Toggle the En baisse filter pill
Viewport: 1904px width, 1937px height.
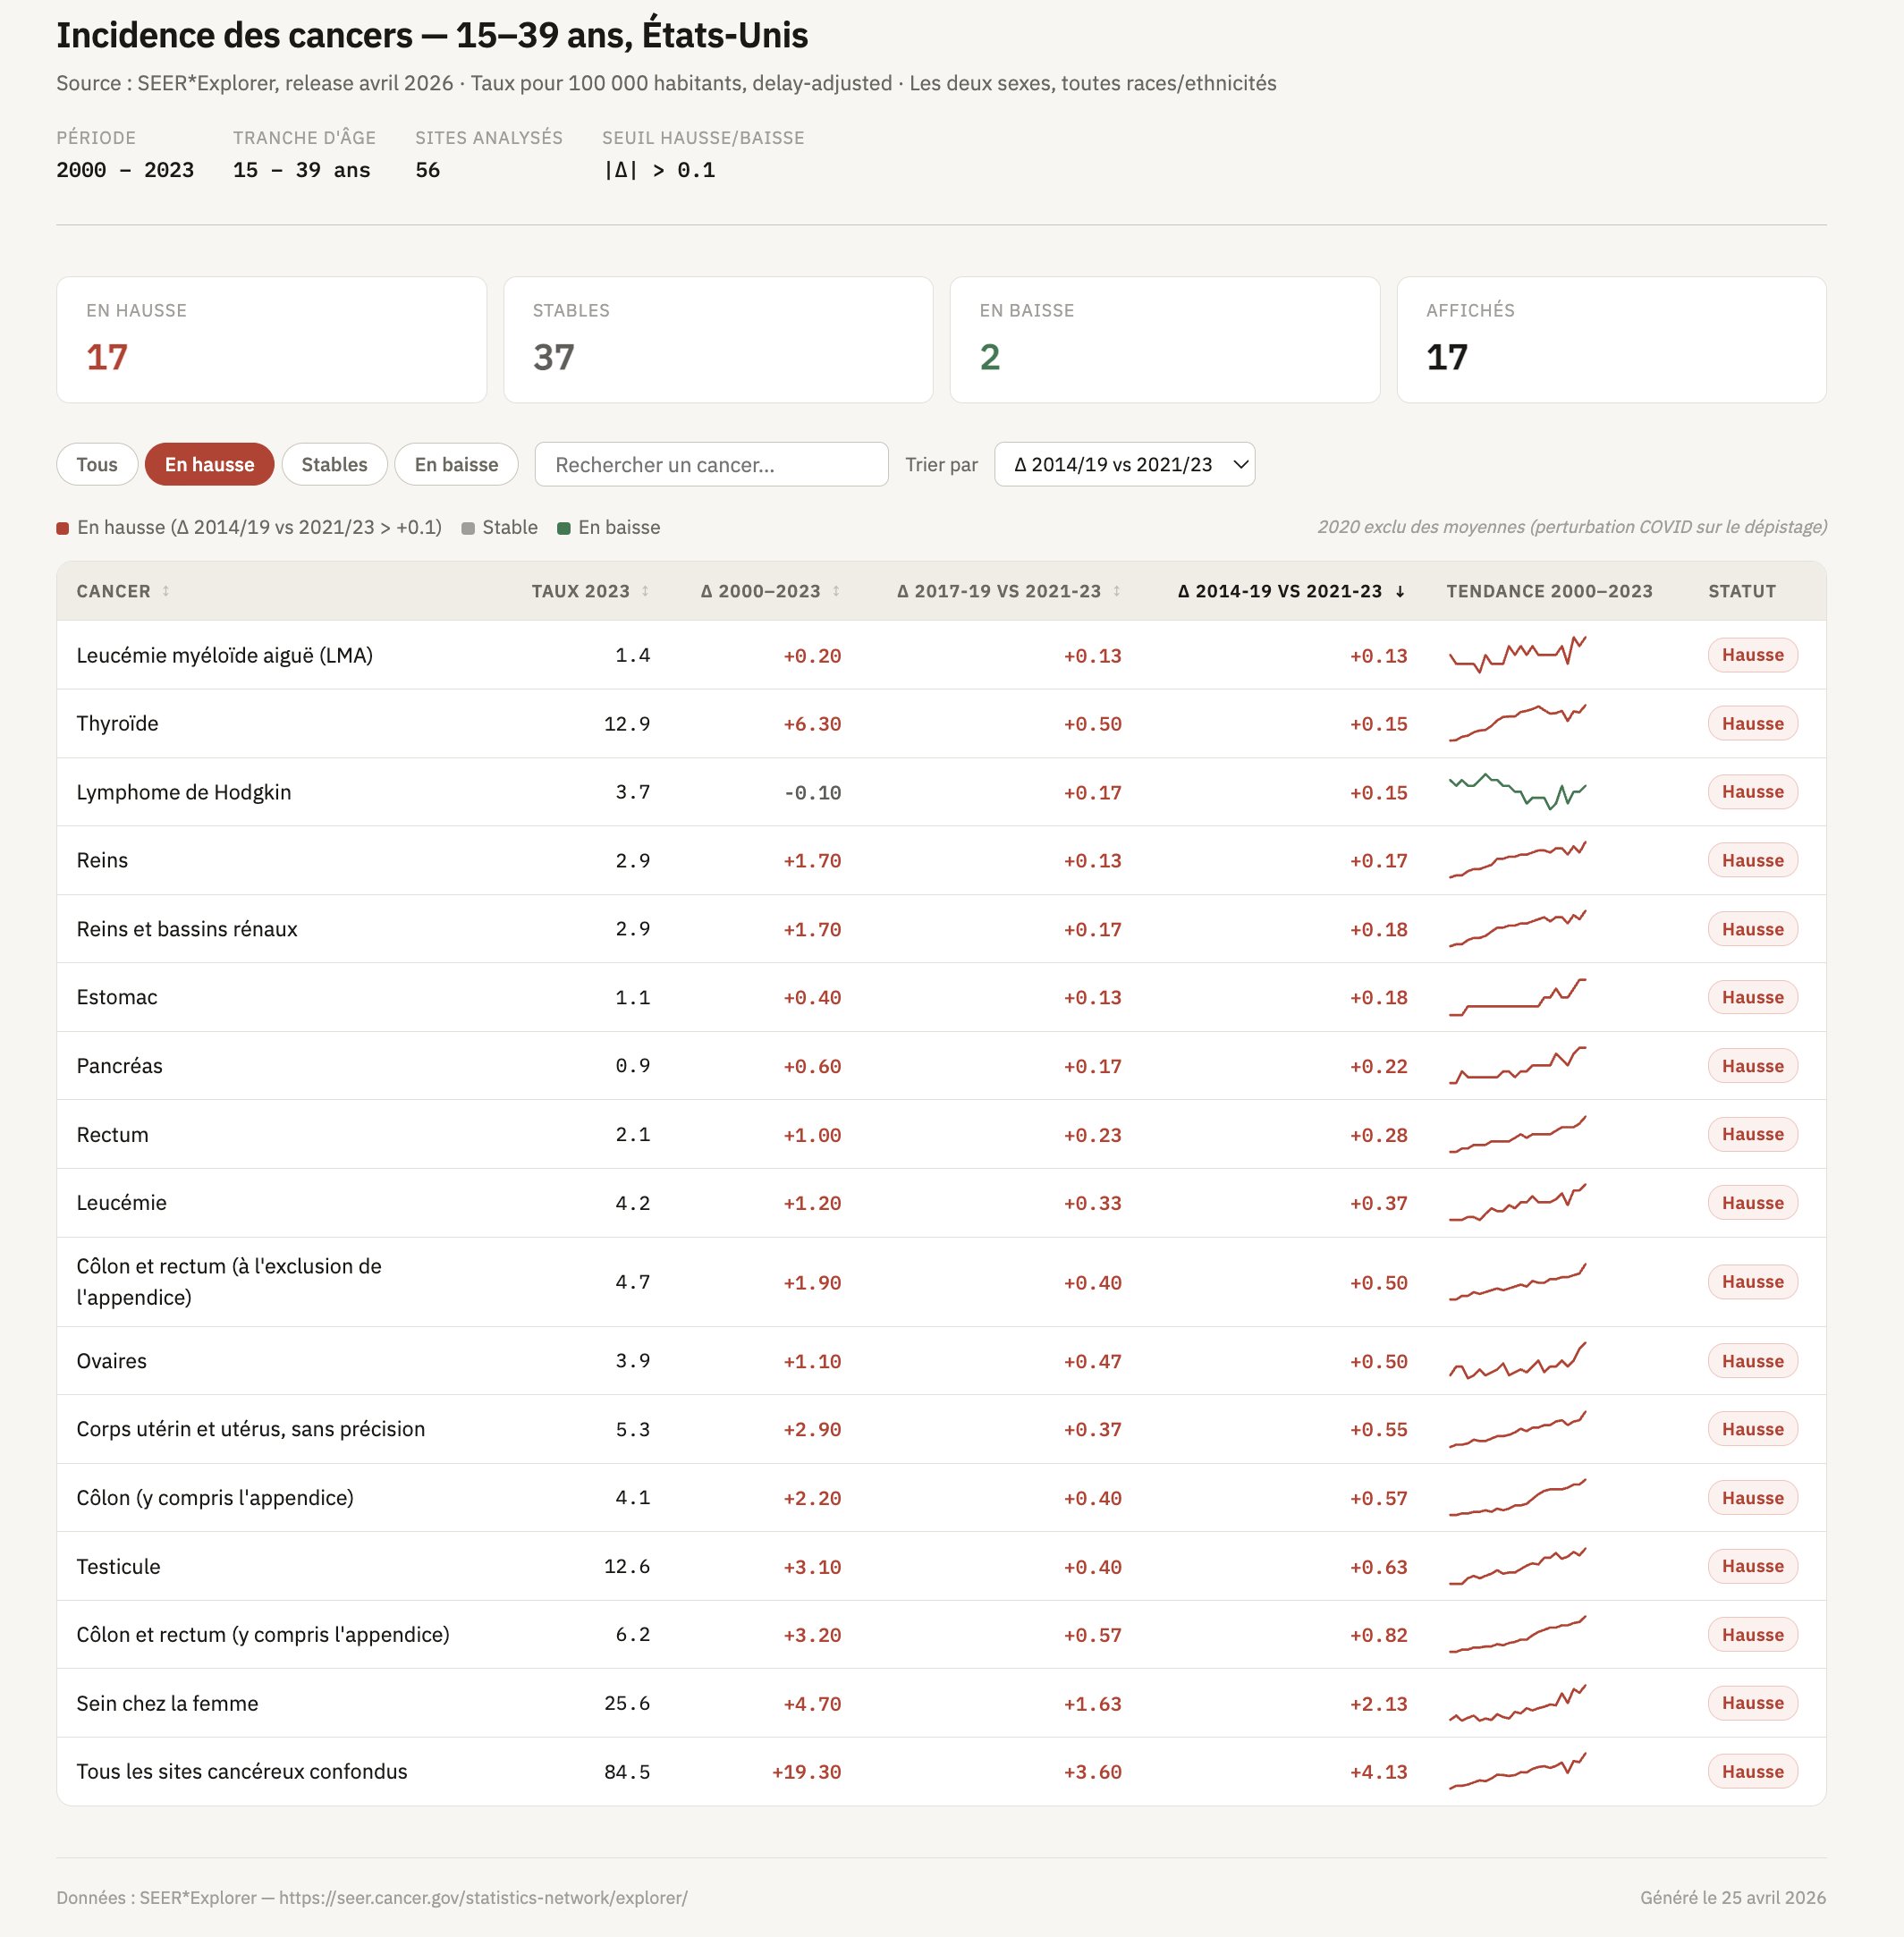click(x=456, y=464)
